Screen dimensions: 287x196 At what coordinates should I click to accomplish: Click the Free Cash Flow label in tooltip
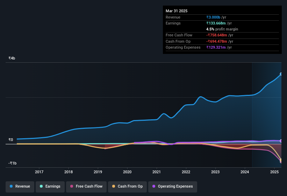pyautogui.click(x=179, y=35)
